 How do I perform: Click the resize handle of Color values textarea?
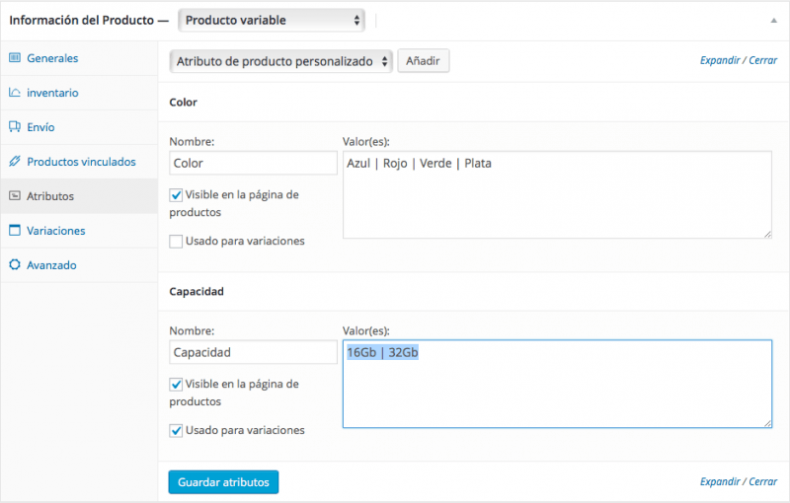(767, 234)
